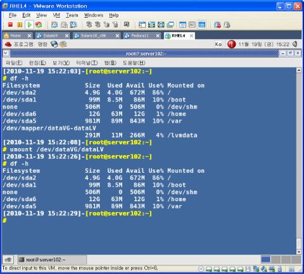304x274 pixels.
Task: Open the Windows menu
Action: point(94,15)
